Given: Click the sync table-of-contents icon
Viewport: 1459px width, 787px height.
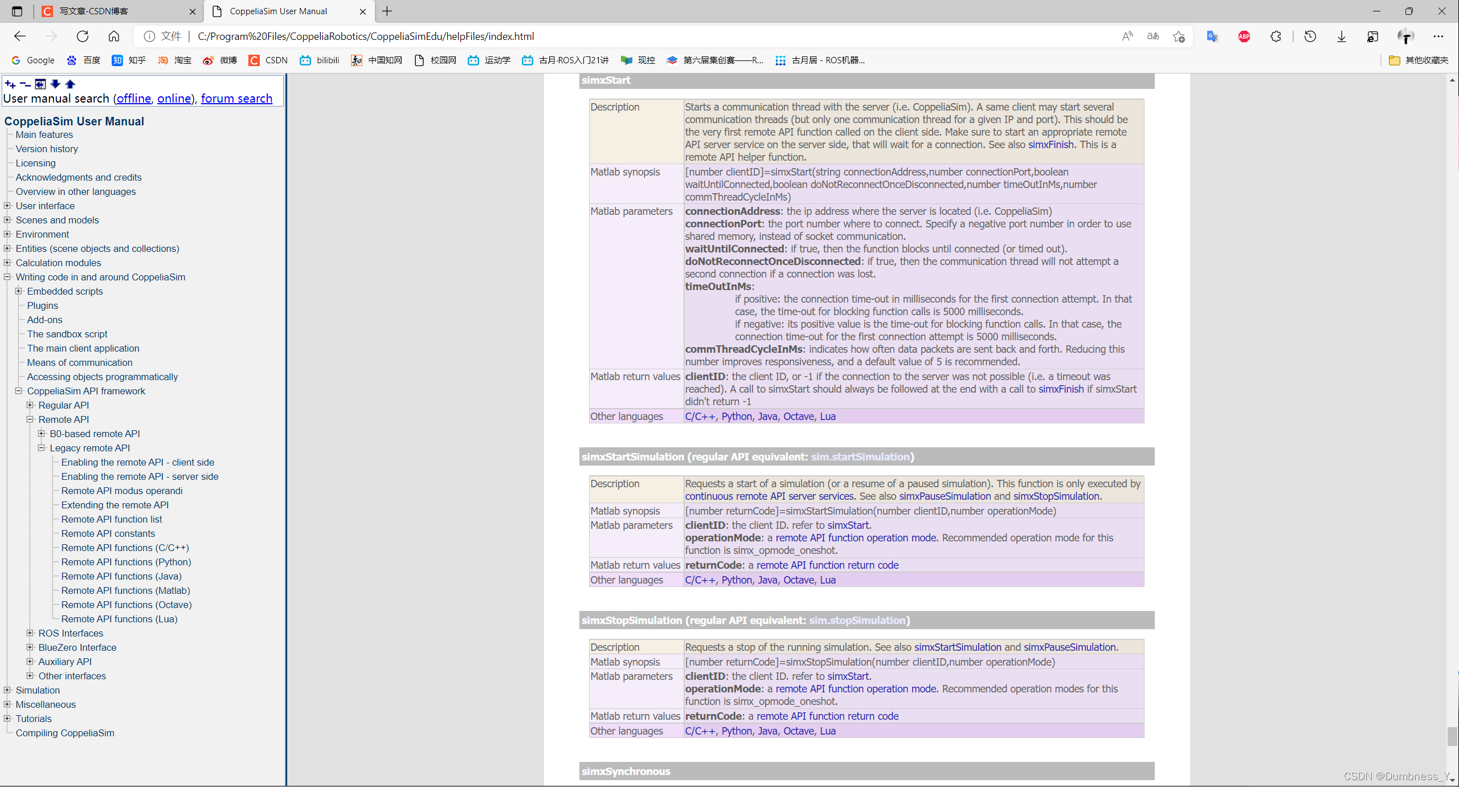Looking at the screenshot, I should click(x=40, y=84).
